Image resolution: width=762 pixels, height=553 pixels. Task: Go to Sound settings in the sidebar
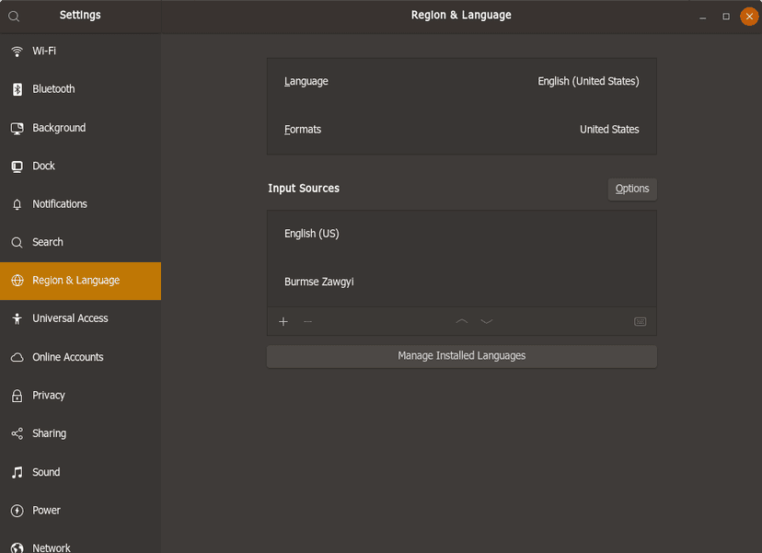(x=81, y=472)
